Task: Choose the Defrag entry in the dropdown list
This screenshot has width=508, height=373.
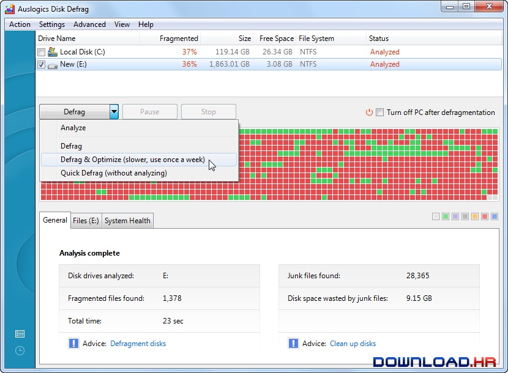Action: click(x=140, y=146)
